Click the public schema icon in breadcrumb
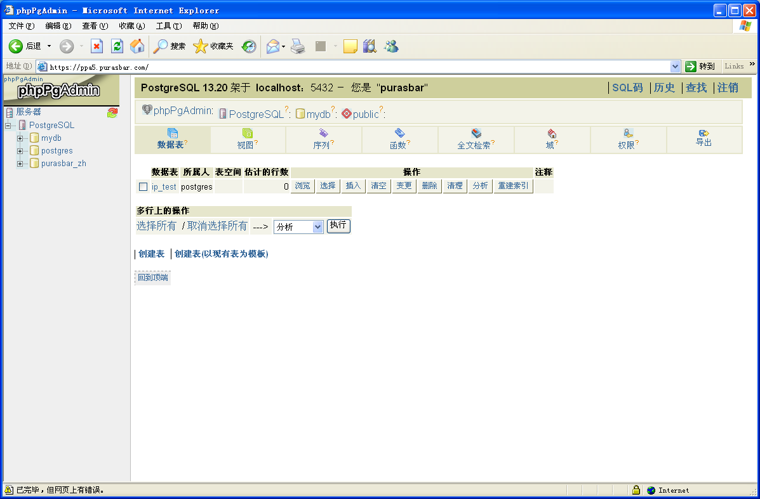The height and width of the screenshot is (499, 760). click(347, 113)
